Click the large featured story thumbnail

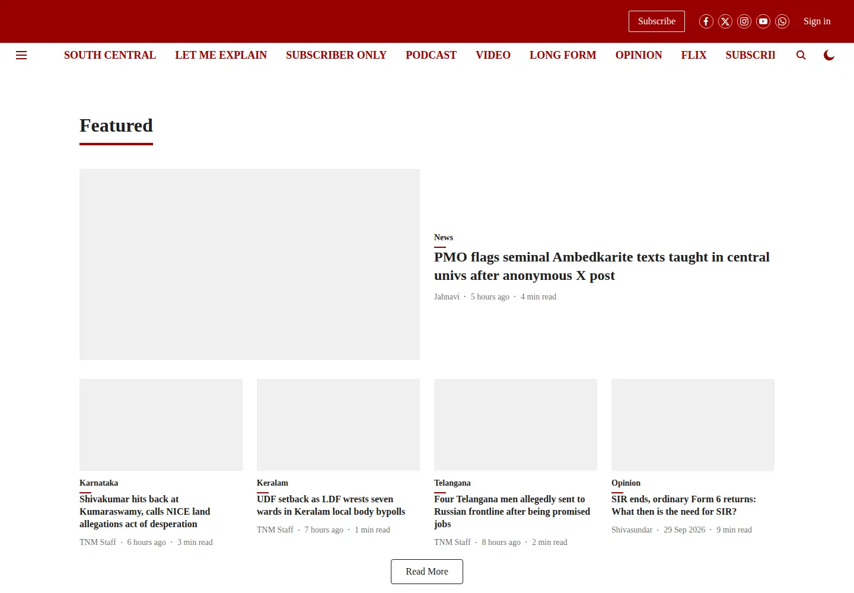click(250, 264)
